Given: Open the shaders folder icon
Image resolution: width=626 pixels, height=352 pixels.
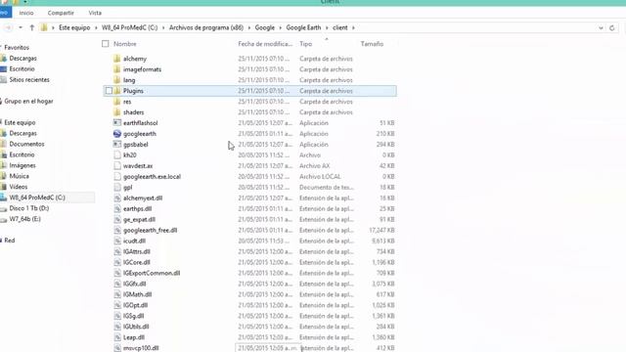Looking at the screenshot, I should (117, 112).
